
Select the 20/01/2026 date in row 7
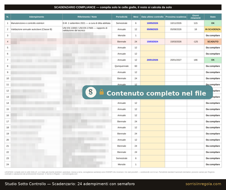(x=152, y=60)
